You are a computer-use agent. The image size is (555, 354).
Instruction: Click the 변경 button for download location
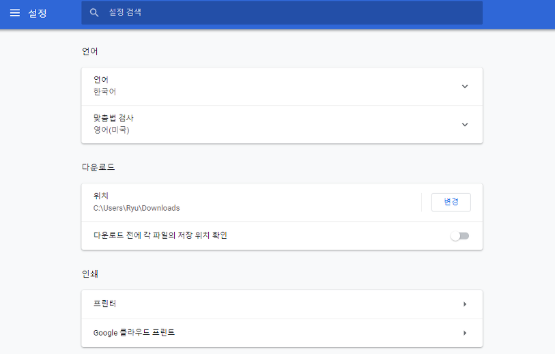pos(451,203)
